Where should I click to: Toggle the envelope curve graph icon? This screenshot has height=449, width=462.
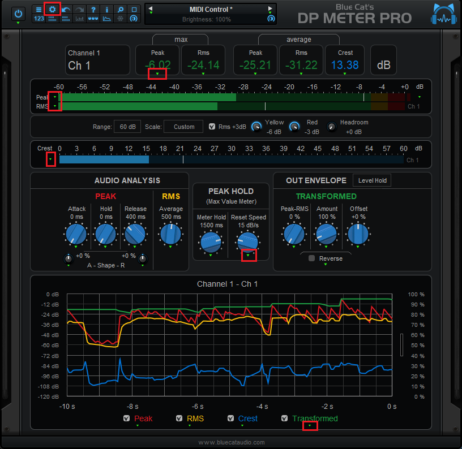click(x=106, y=19)
